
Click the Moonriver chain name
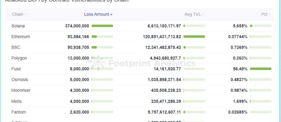point(21,90)
